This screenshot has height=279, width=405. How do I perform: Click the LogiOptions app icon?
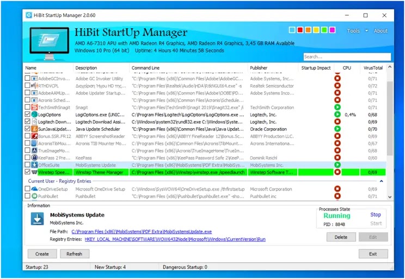tap(34, 115)
